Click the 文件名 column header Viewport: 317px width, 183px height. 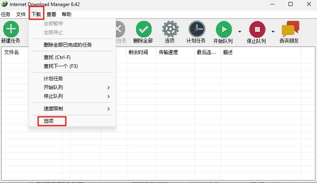click(x=12, y=53)
